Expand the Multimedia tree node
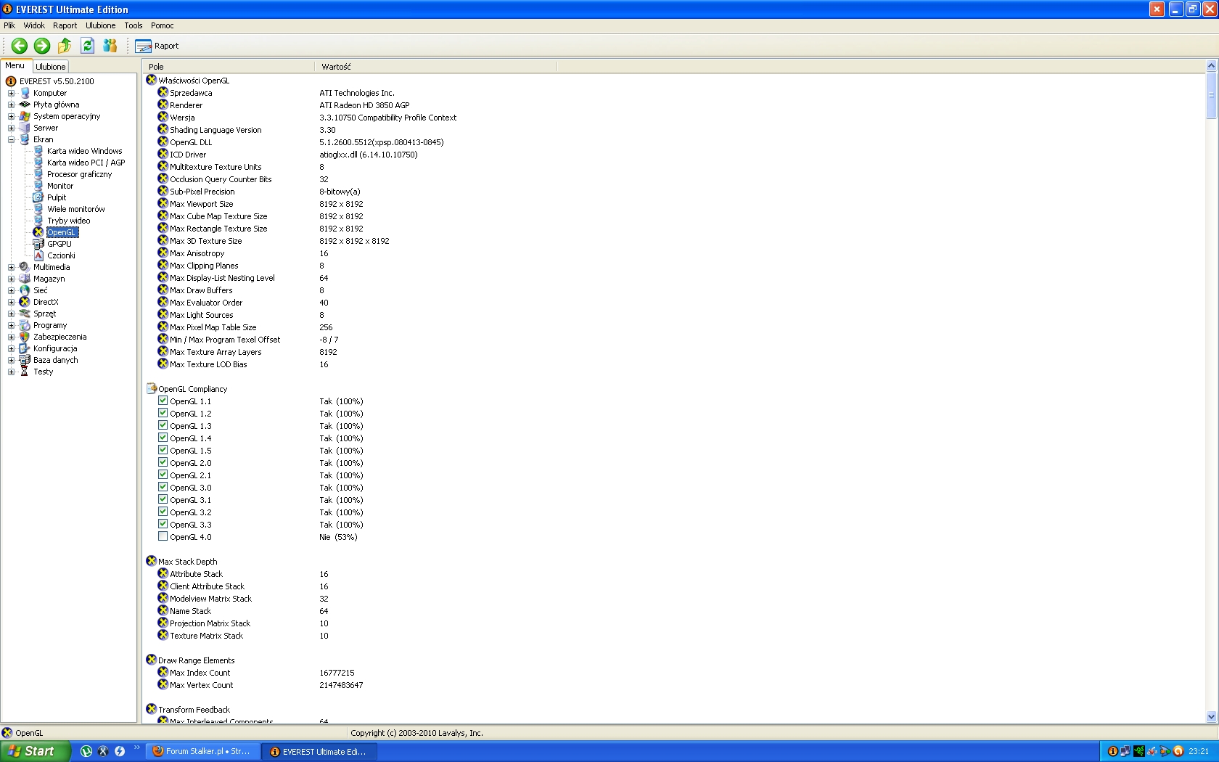This screenshot has width=1219, height=762. click(x=11, y=267)
